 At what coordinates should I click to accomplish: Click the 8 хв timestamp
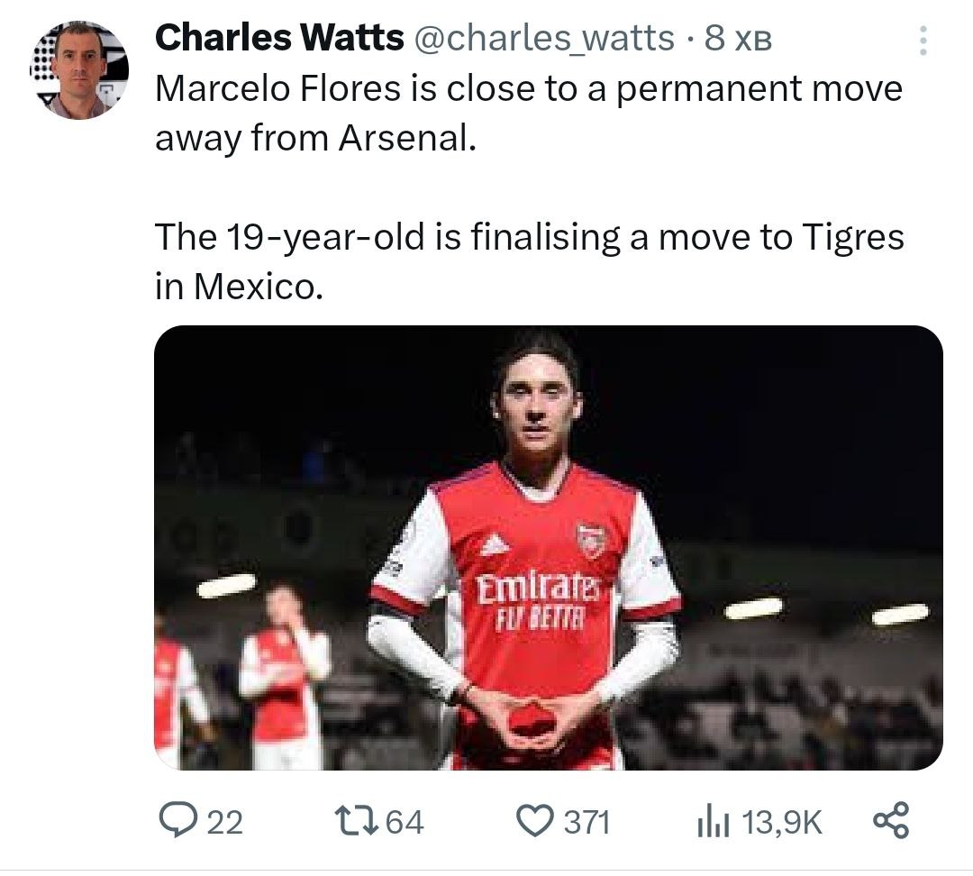739,39
